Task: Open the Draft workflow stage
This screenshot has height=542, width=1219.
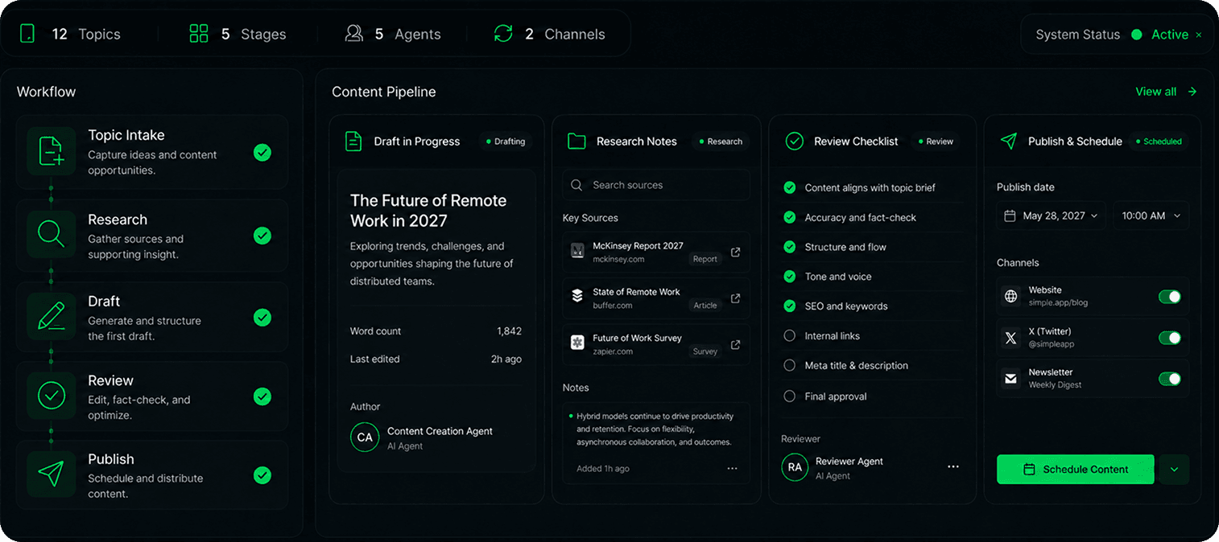Action: tap(152, 317)
